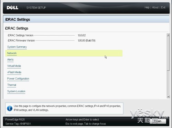Image resolution: width=172 pixels, height=128 pixels.
Task: Open vFlash Media settings
Action: (x=14, y=72)
